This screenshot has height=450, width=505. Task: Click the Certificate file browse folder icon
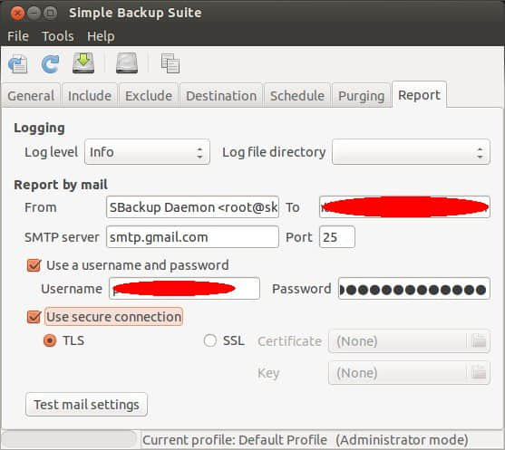479,340
